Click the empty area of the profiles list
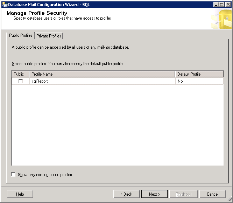This screenshot has width=233, height=203. 117,126
